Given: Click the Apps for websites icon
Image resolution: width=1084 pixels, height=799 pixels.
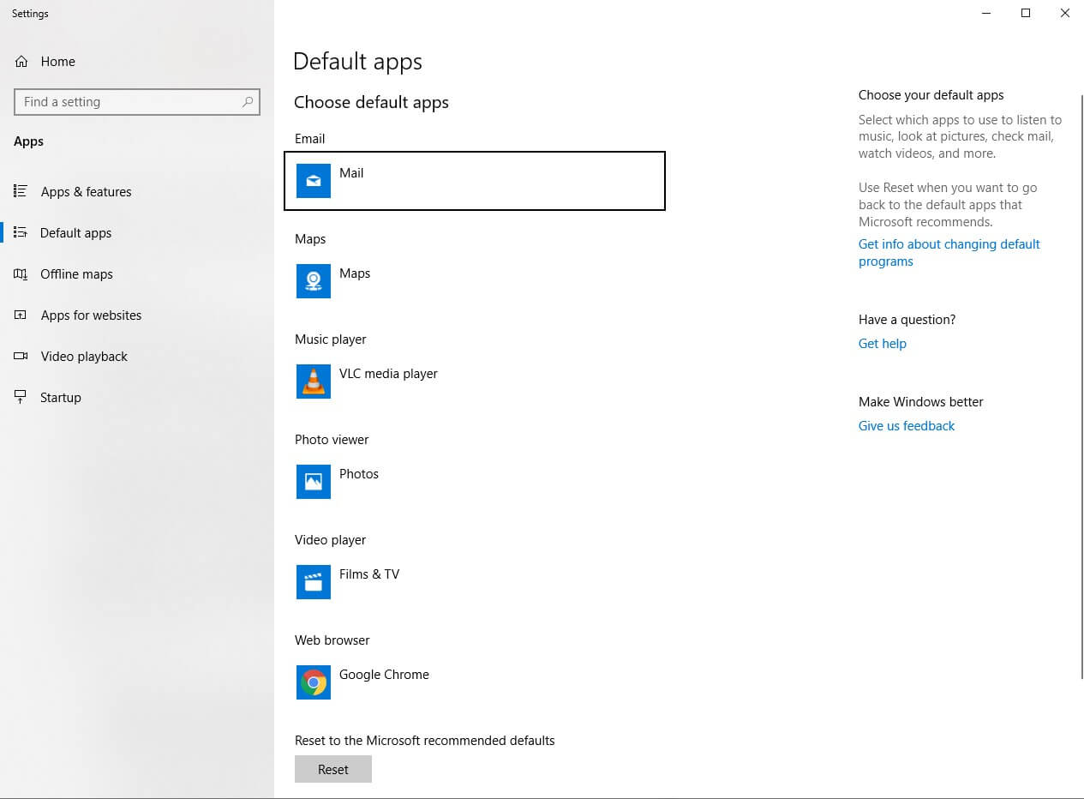Looking at the screenshot, I should [x=21, y=315].
